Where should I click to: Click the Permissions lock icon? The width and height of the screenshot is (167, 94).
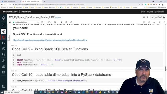pyautogui.click(x=62, y=22)
